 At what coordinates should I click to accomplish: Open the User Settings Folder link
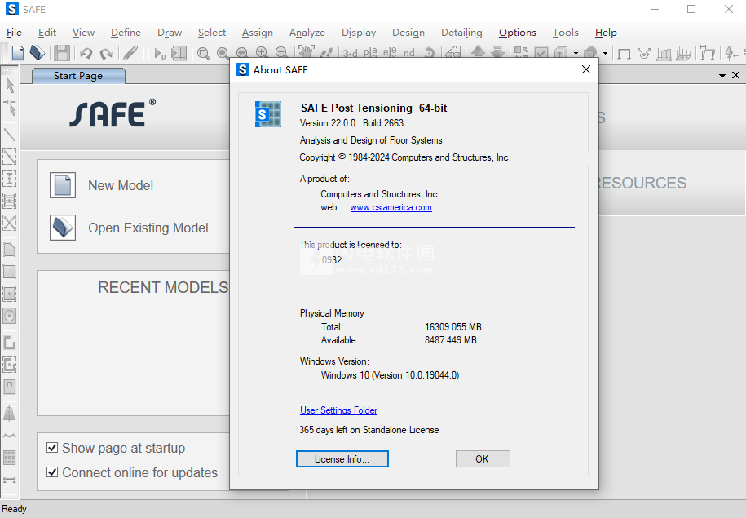coord(338,410)
